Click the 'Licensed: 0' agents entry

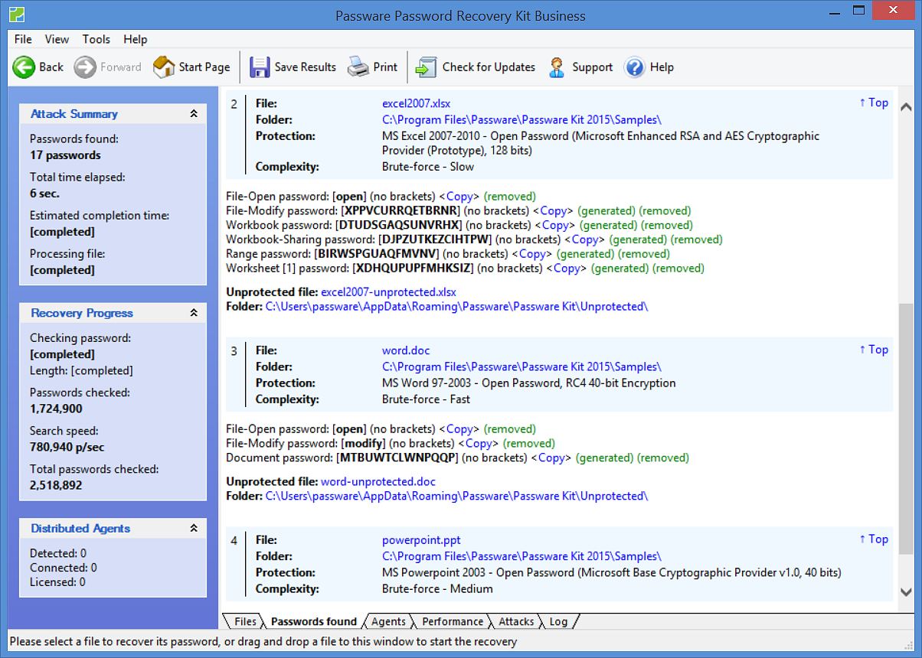(x=57, y=582)
